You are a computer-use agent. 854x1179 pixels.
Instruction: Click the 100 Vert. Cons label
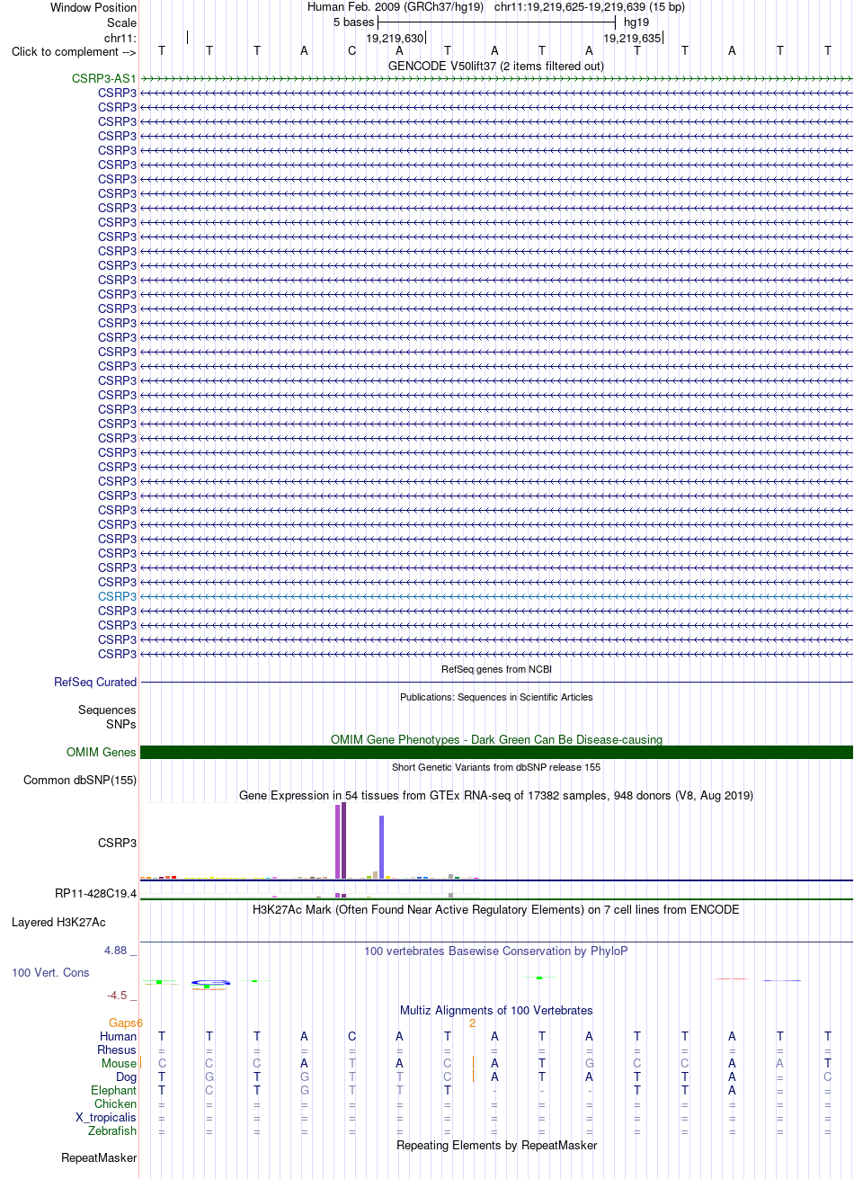[x=50, y=973]
